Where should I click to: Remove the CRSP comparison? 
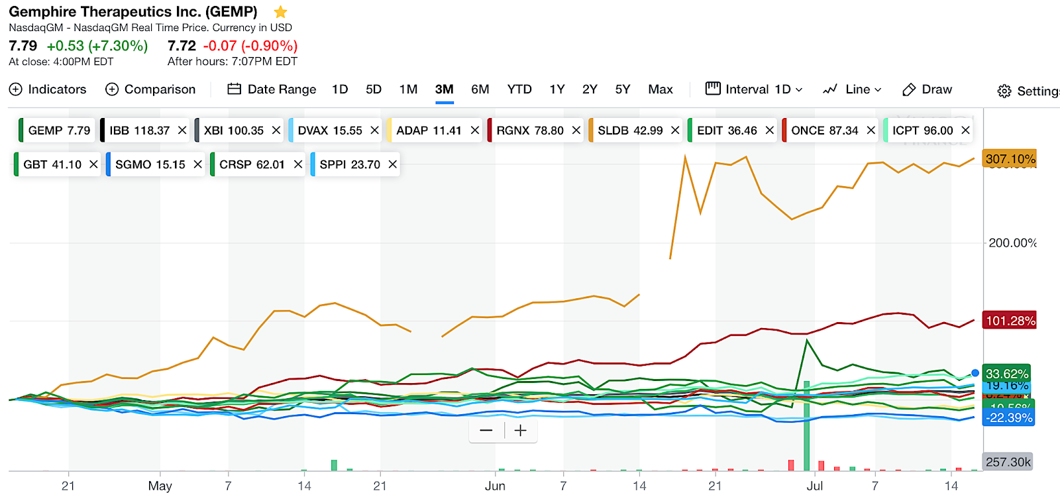click(x=298, y=164)
